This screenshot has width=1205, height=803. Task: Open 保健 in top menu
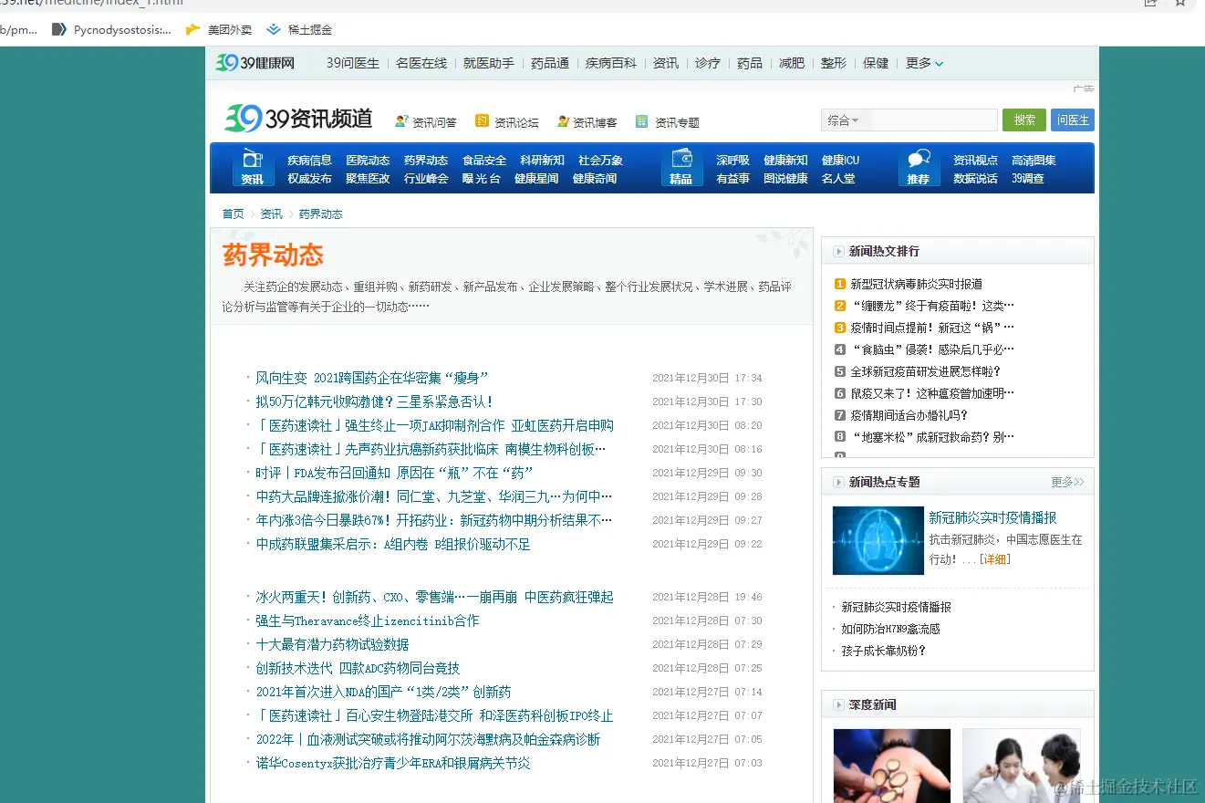(876, 63)
